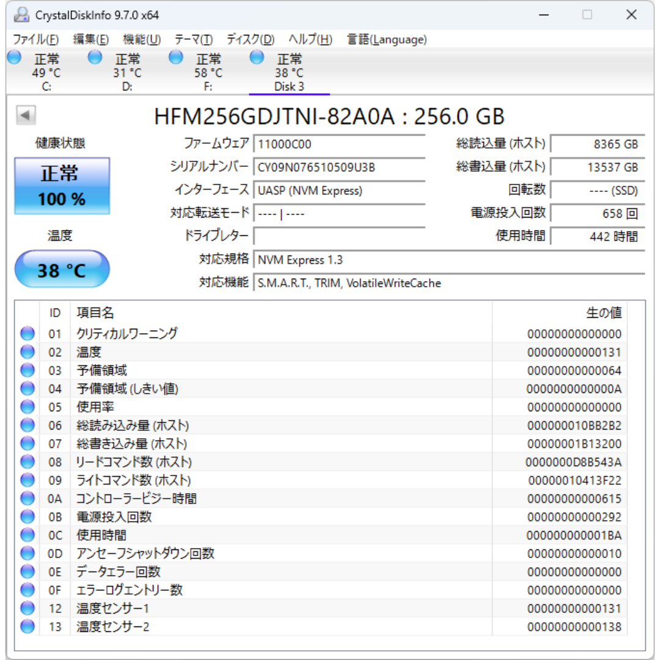Click status orb of row 06 総読み込み量

click(x=28, y=425)
